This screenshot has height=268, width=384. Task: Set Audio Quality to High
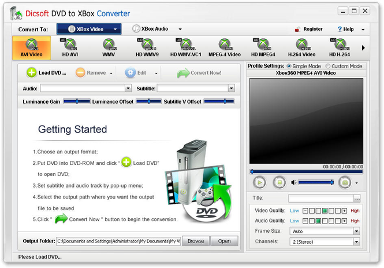(355, 221)
